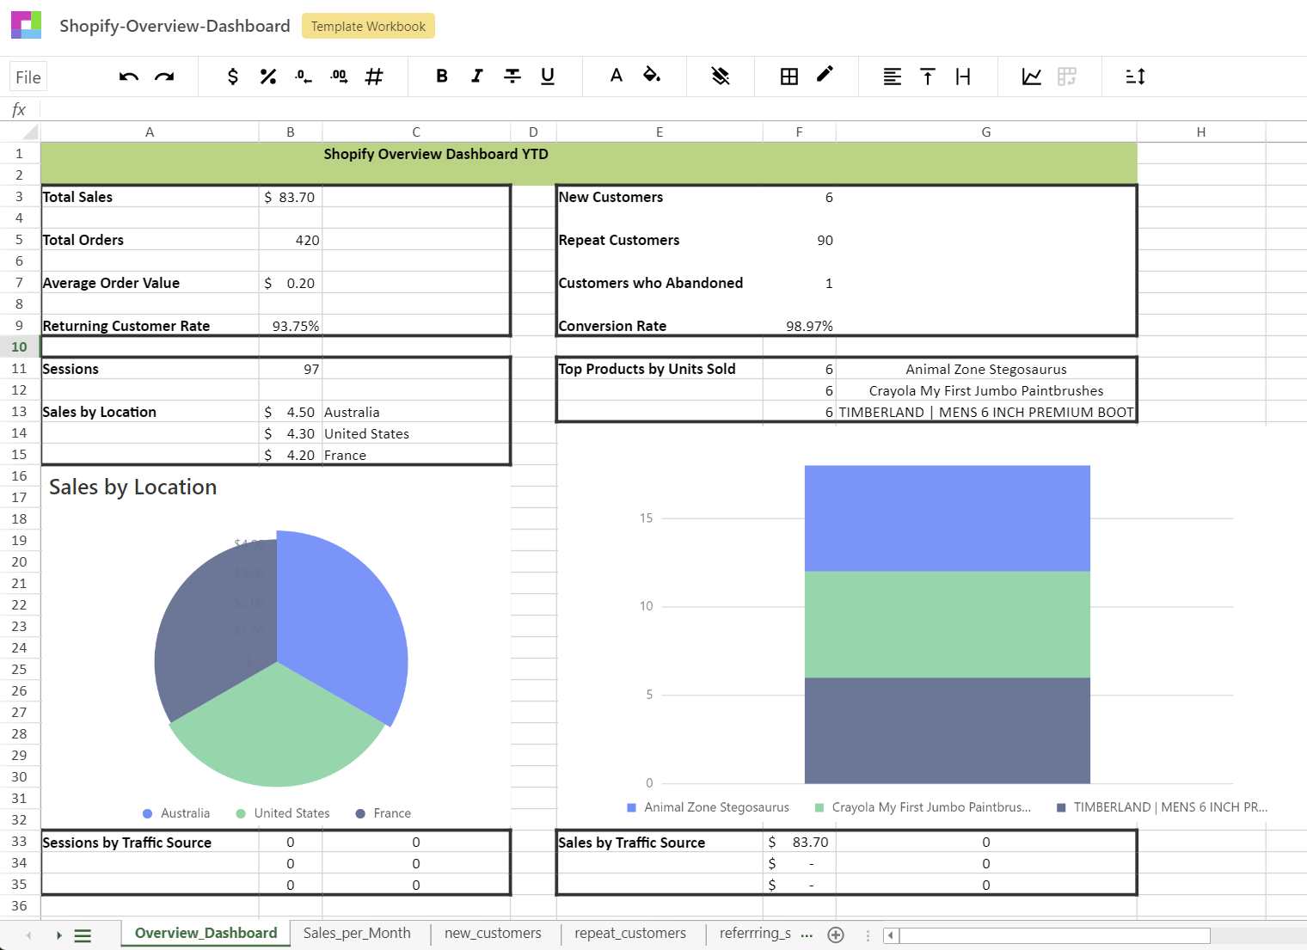Click the undo arrow icon
This screenshot has width=1307, height=950.
point(129,77)
